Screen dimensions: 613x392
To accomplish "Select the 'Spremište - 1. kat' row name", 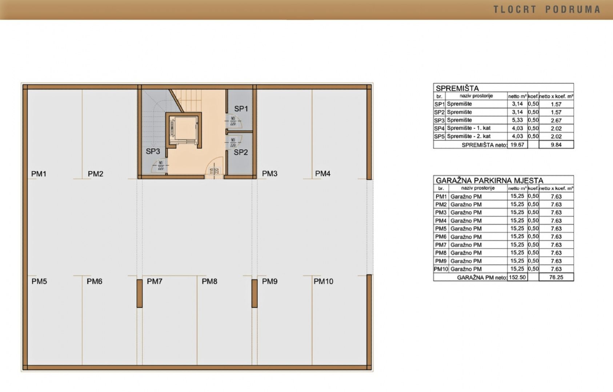I will (469, 128).
